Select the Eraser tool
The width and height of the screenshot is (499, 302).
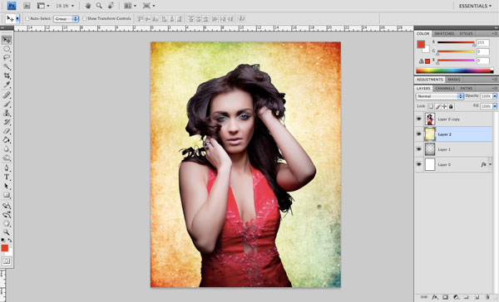(x=7, y=131)
